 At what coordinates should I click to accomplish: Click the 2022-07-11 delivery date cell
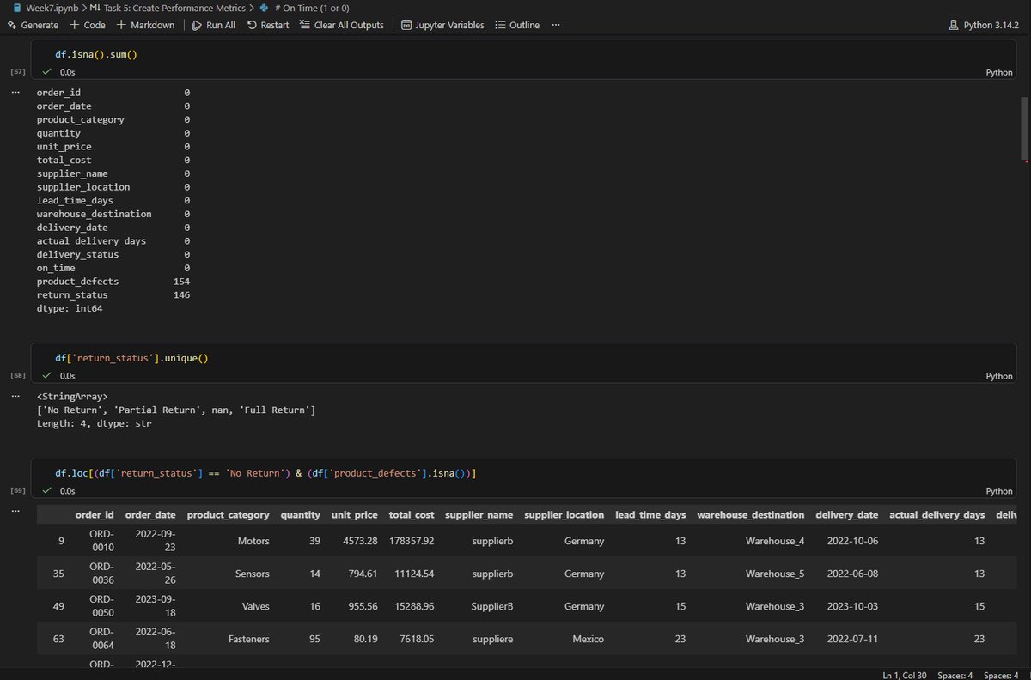[x=851, y=639]
